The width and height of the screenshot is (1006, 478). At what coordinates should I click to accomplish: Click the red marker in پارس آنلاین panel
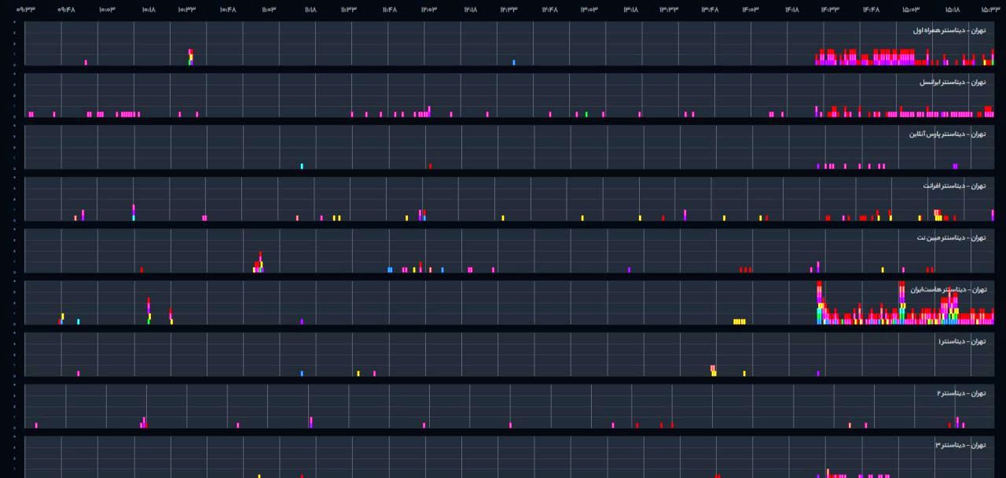[x=430, y=166]
